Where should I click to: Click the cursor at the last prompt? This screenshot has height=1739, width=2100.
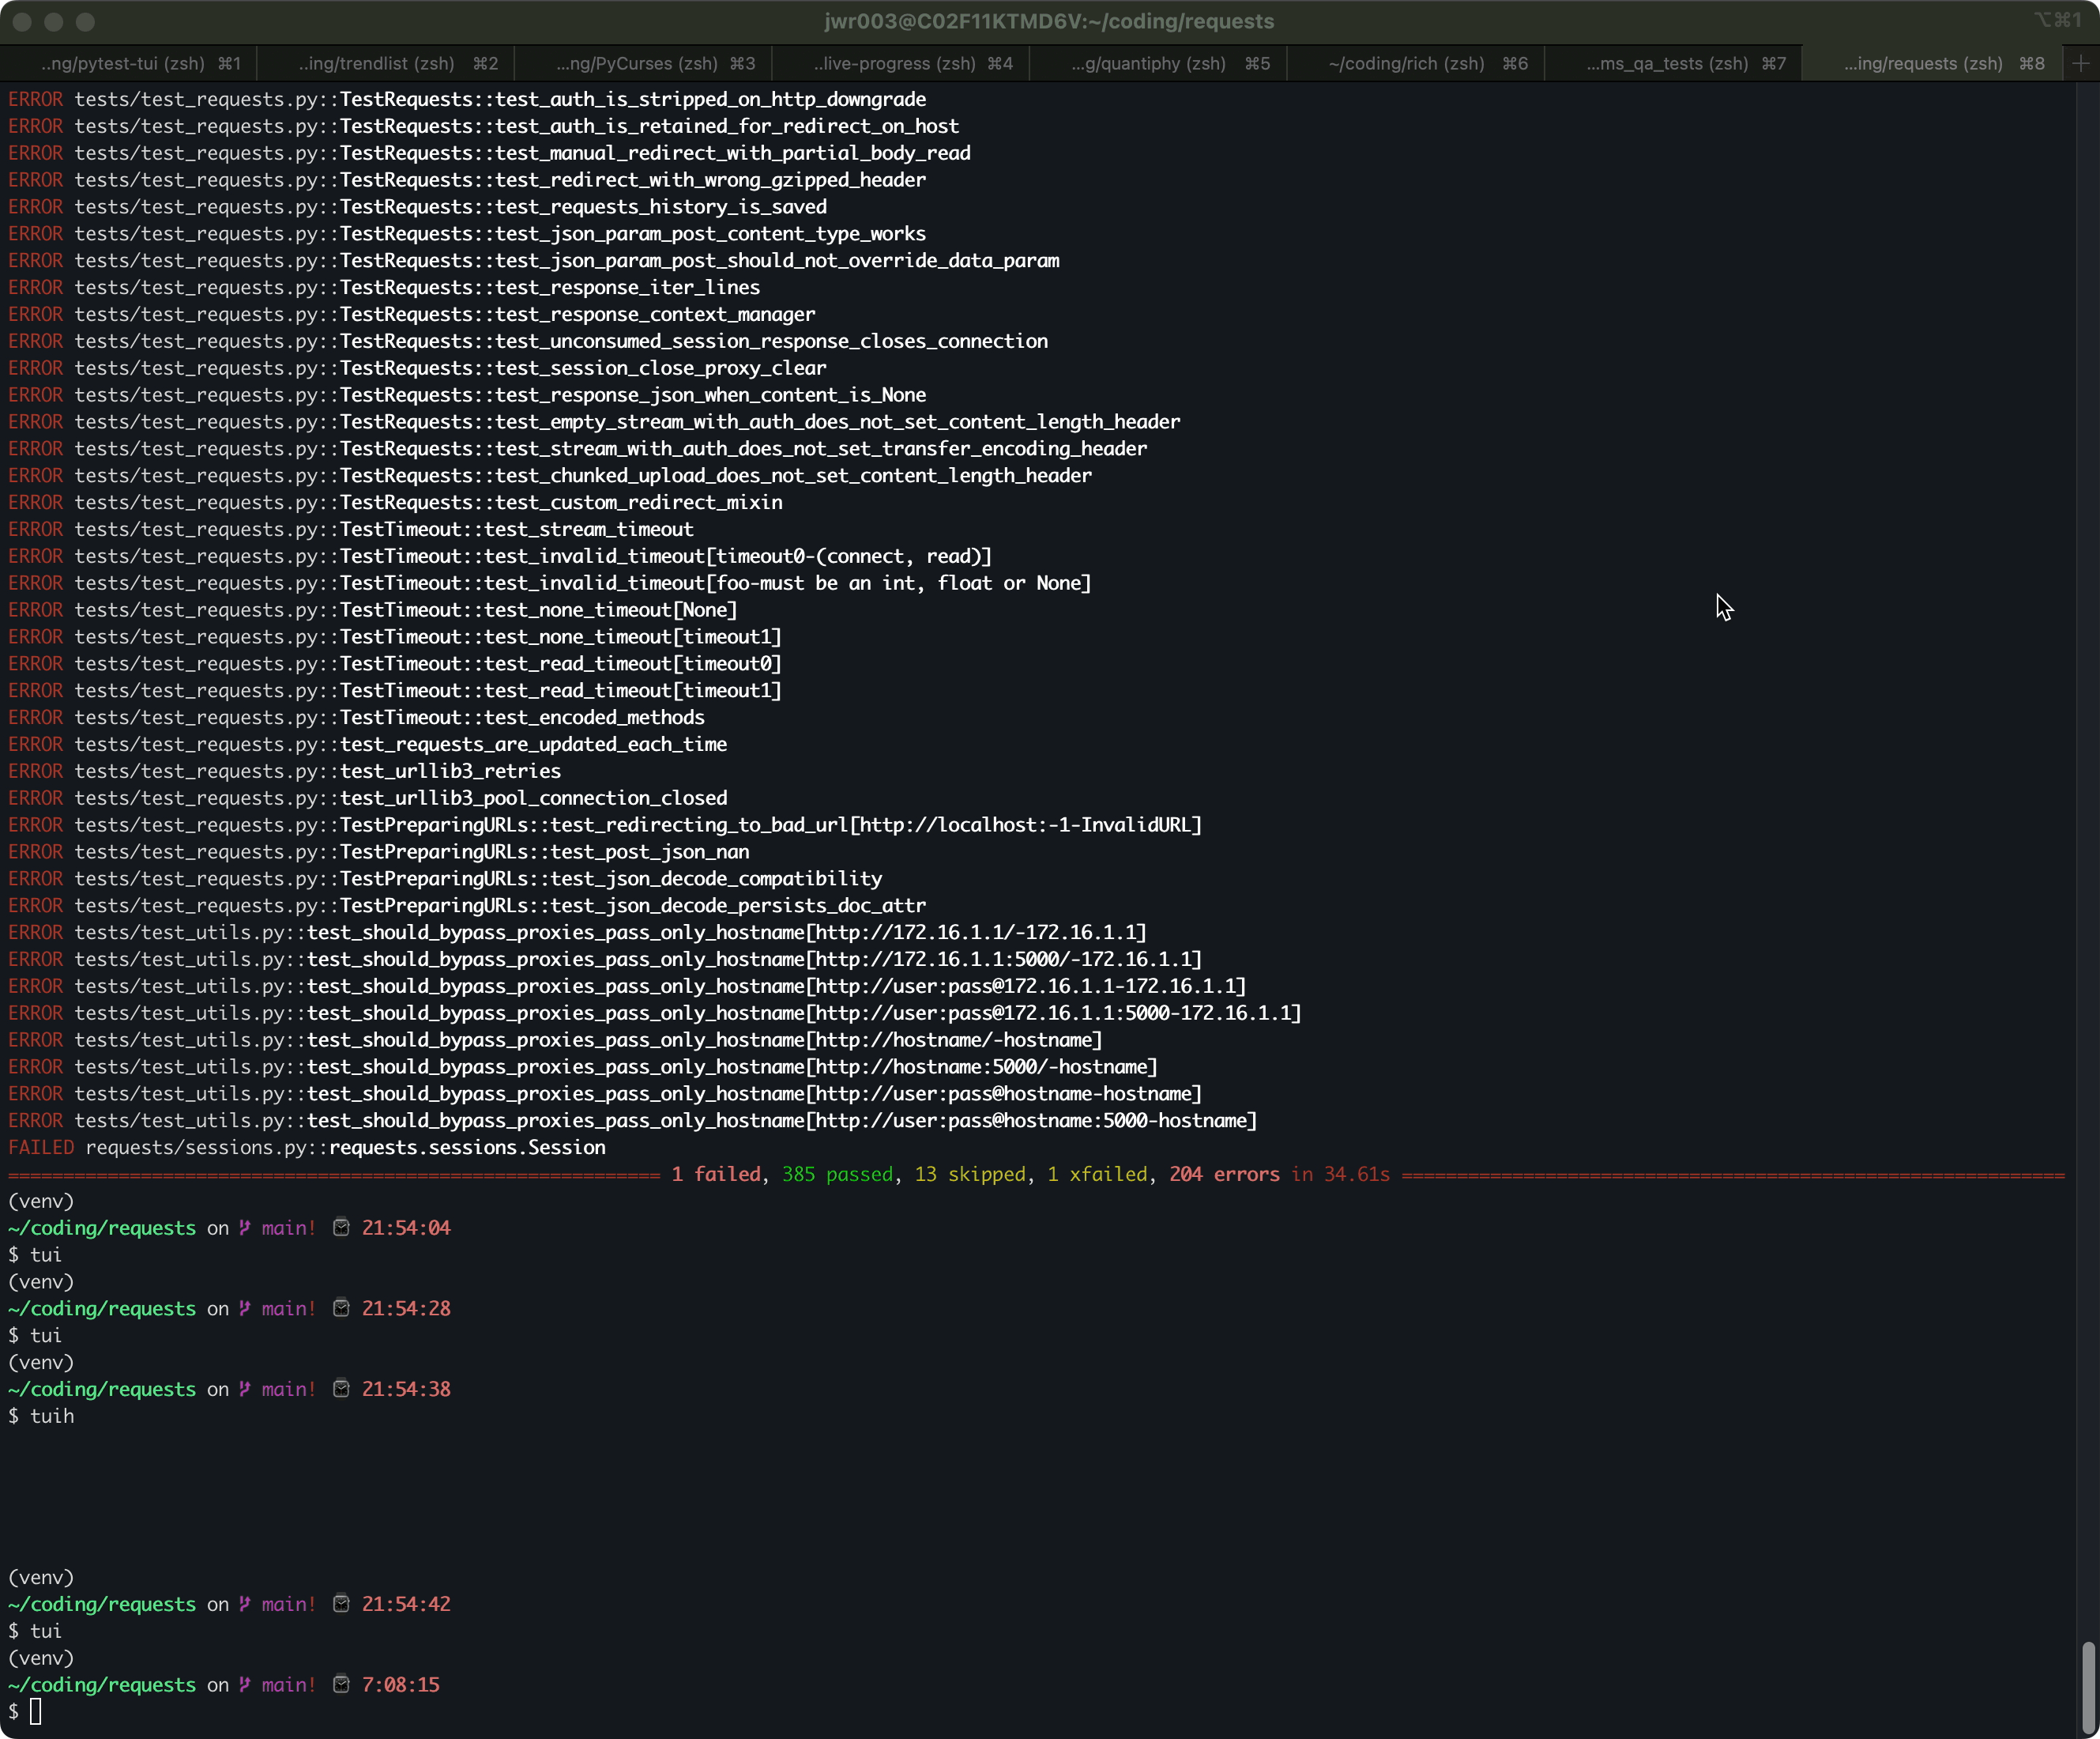click(x=36, y=1711)
